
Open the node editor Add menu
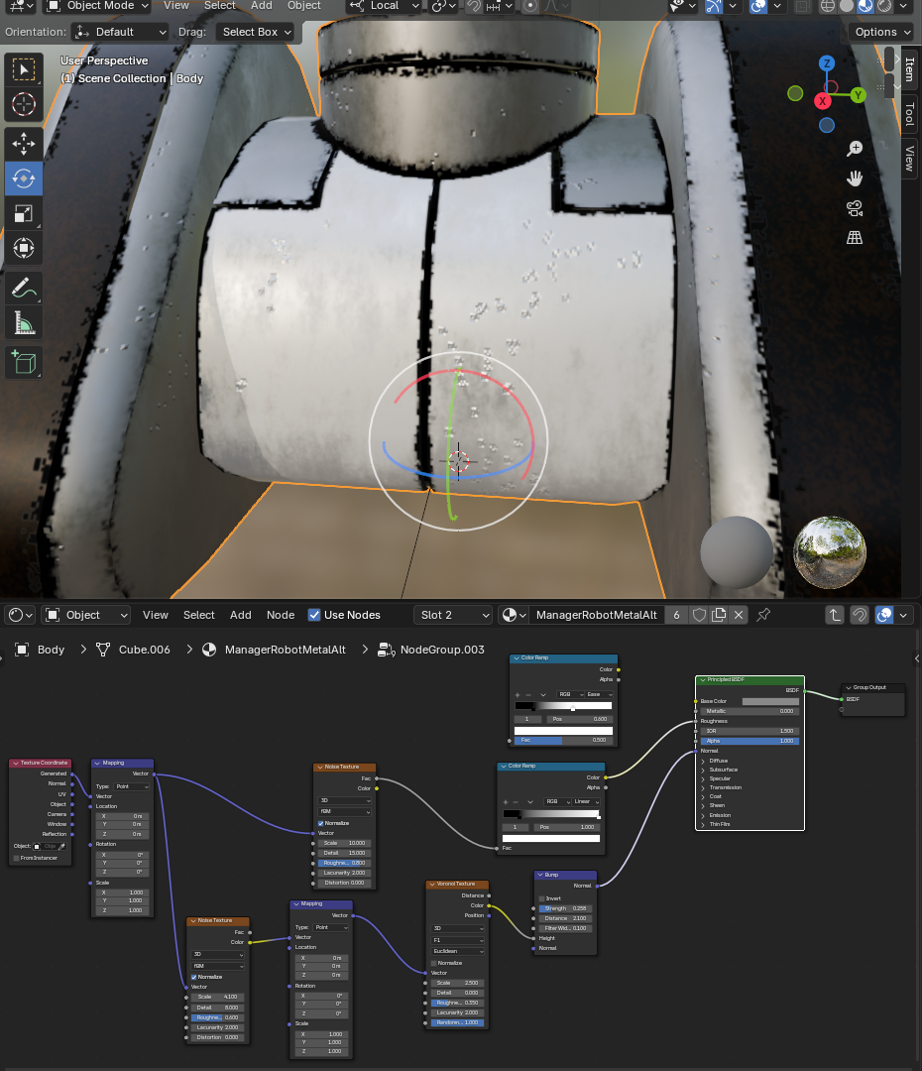point(240,615)
